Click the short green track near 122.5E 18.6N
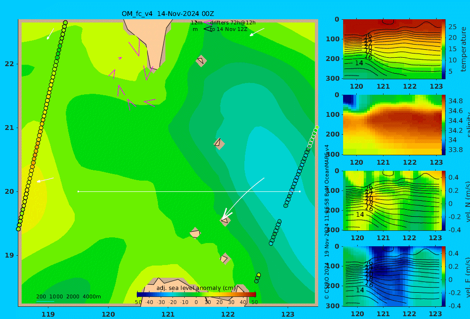 (258, 278)
